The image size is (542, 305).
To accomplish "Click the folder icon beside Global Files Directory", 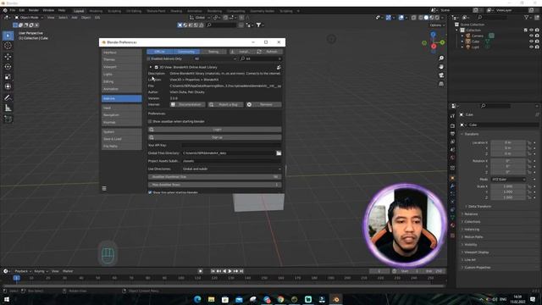I will pyautogui.click(x=279, y=152).
